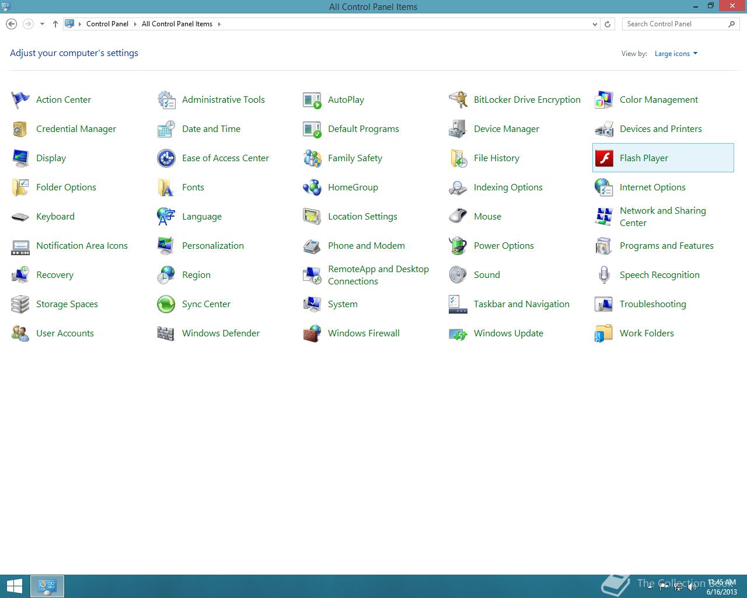Open Taskbar and Navigation link
Image resolution: width=747 pixels, height=598 pixels.
[x=522, y=304]
